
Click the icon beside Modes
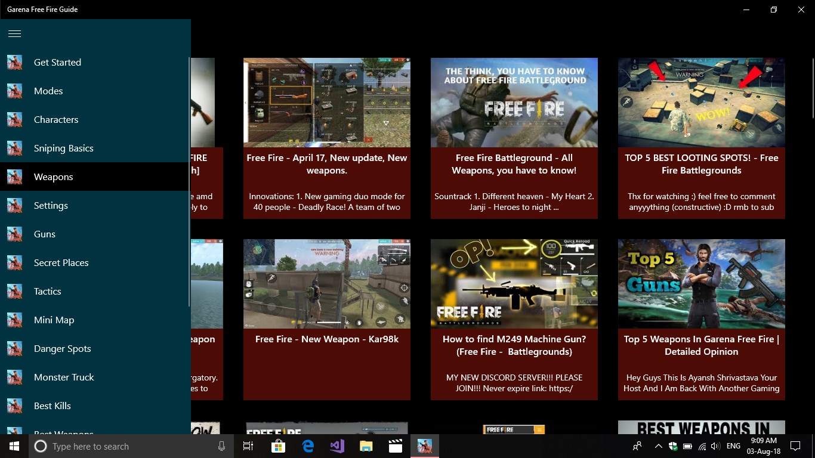pyautogui.click(x=15, y=91)
